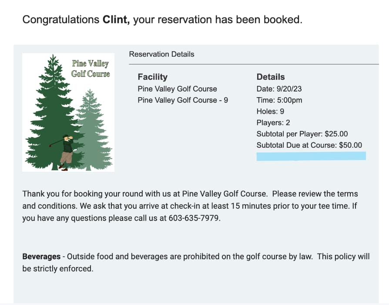Click the 'Pine Valley Golf Course' logo text
This screenshot has height=305, width=389.
point(91,68)
